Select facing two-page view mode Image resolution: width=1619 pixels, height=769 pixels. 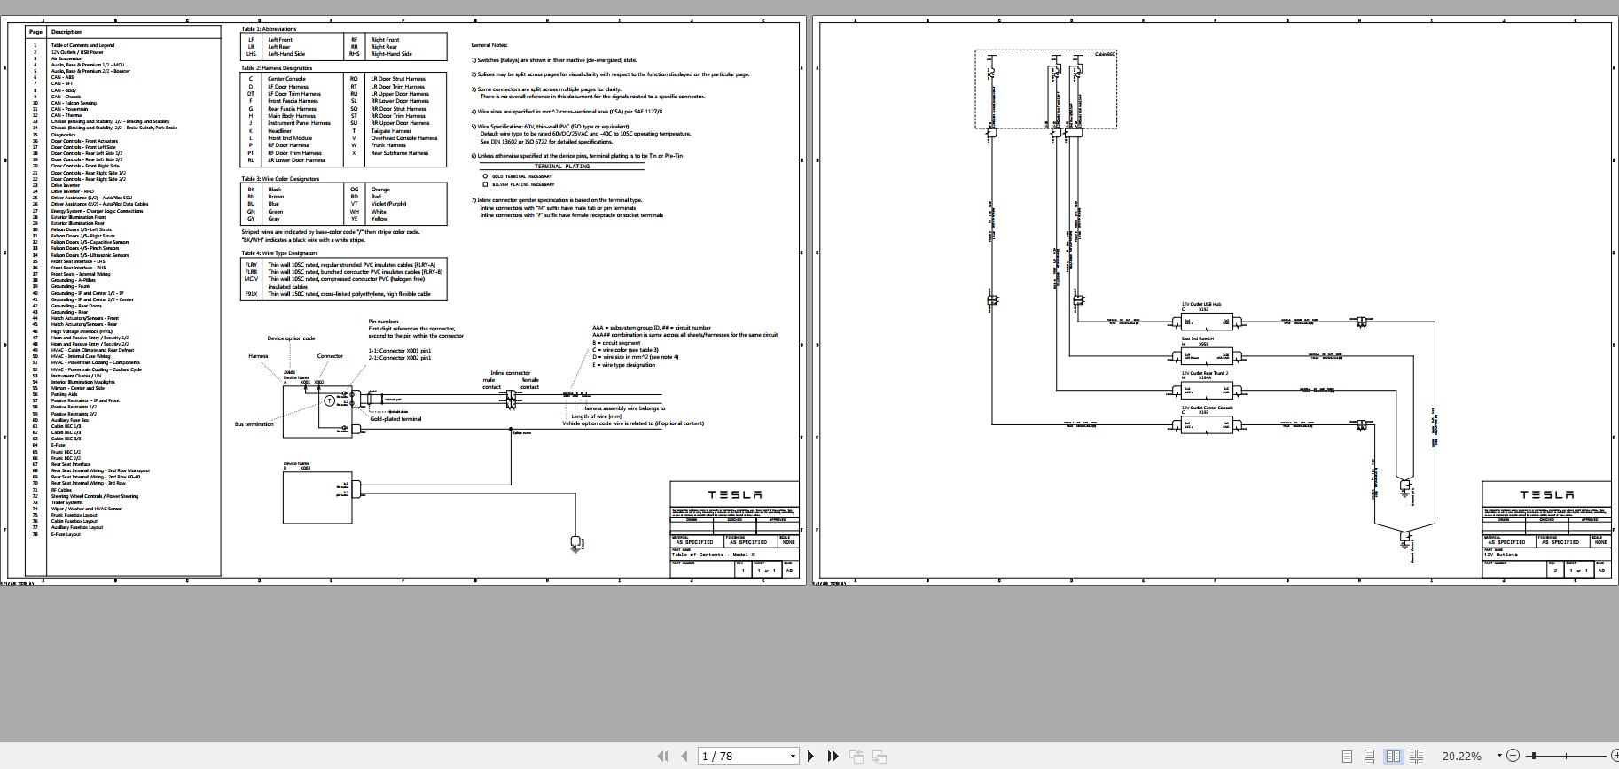pos(1393,756)
